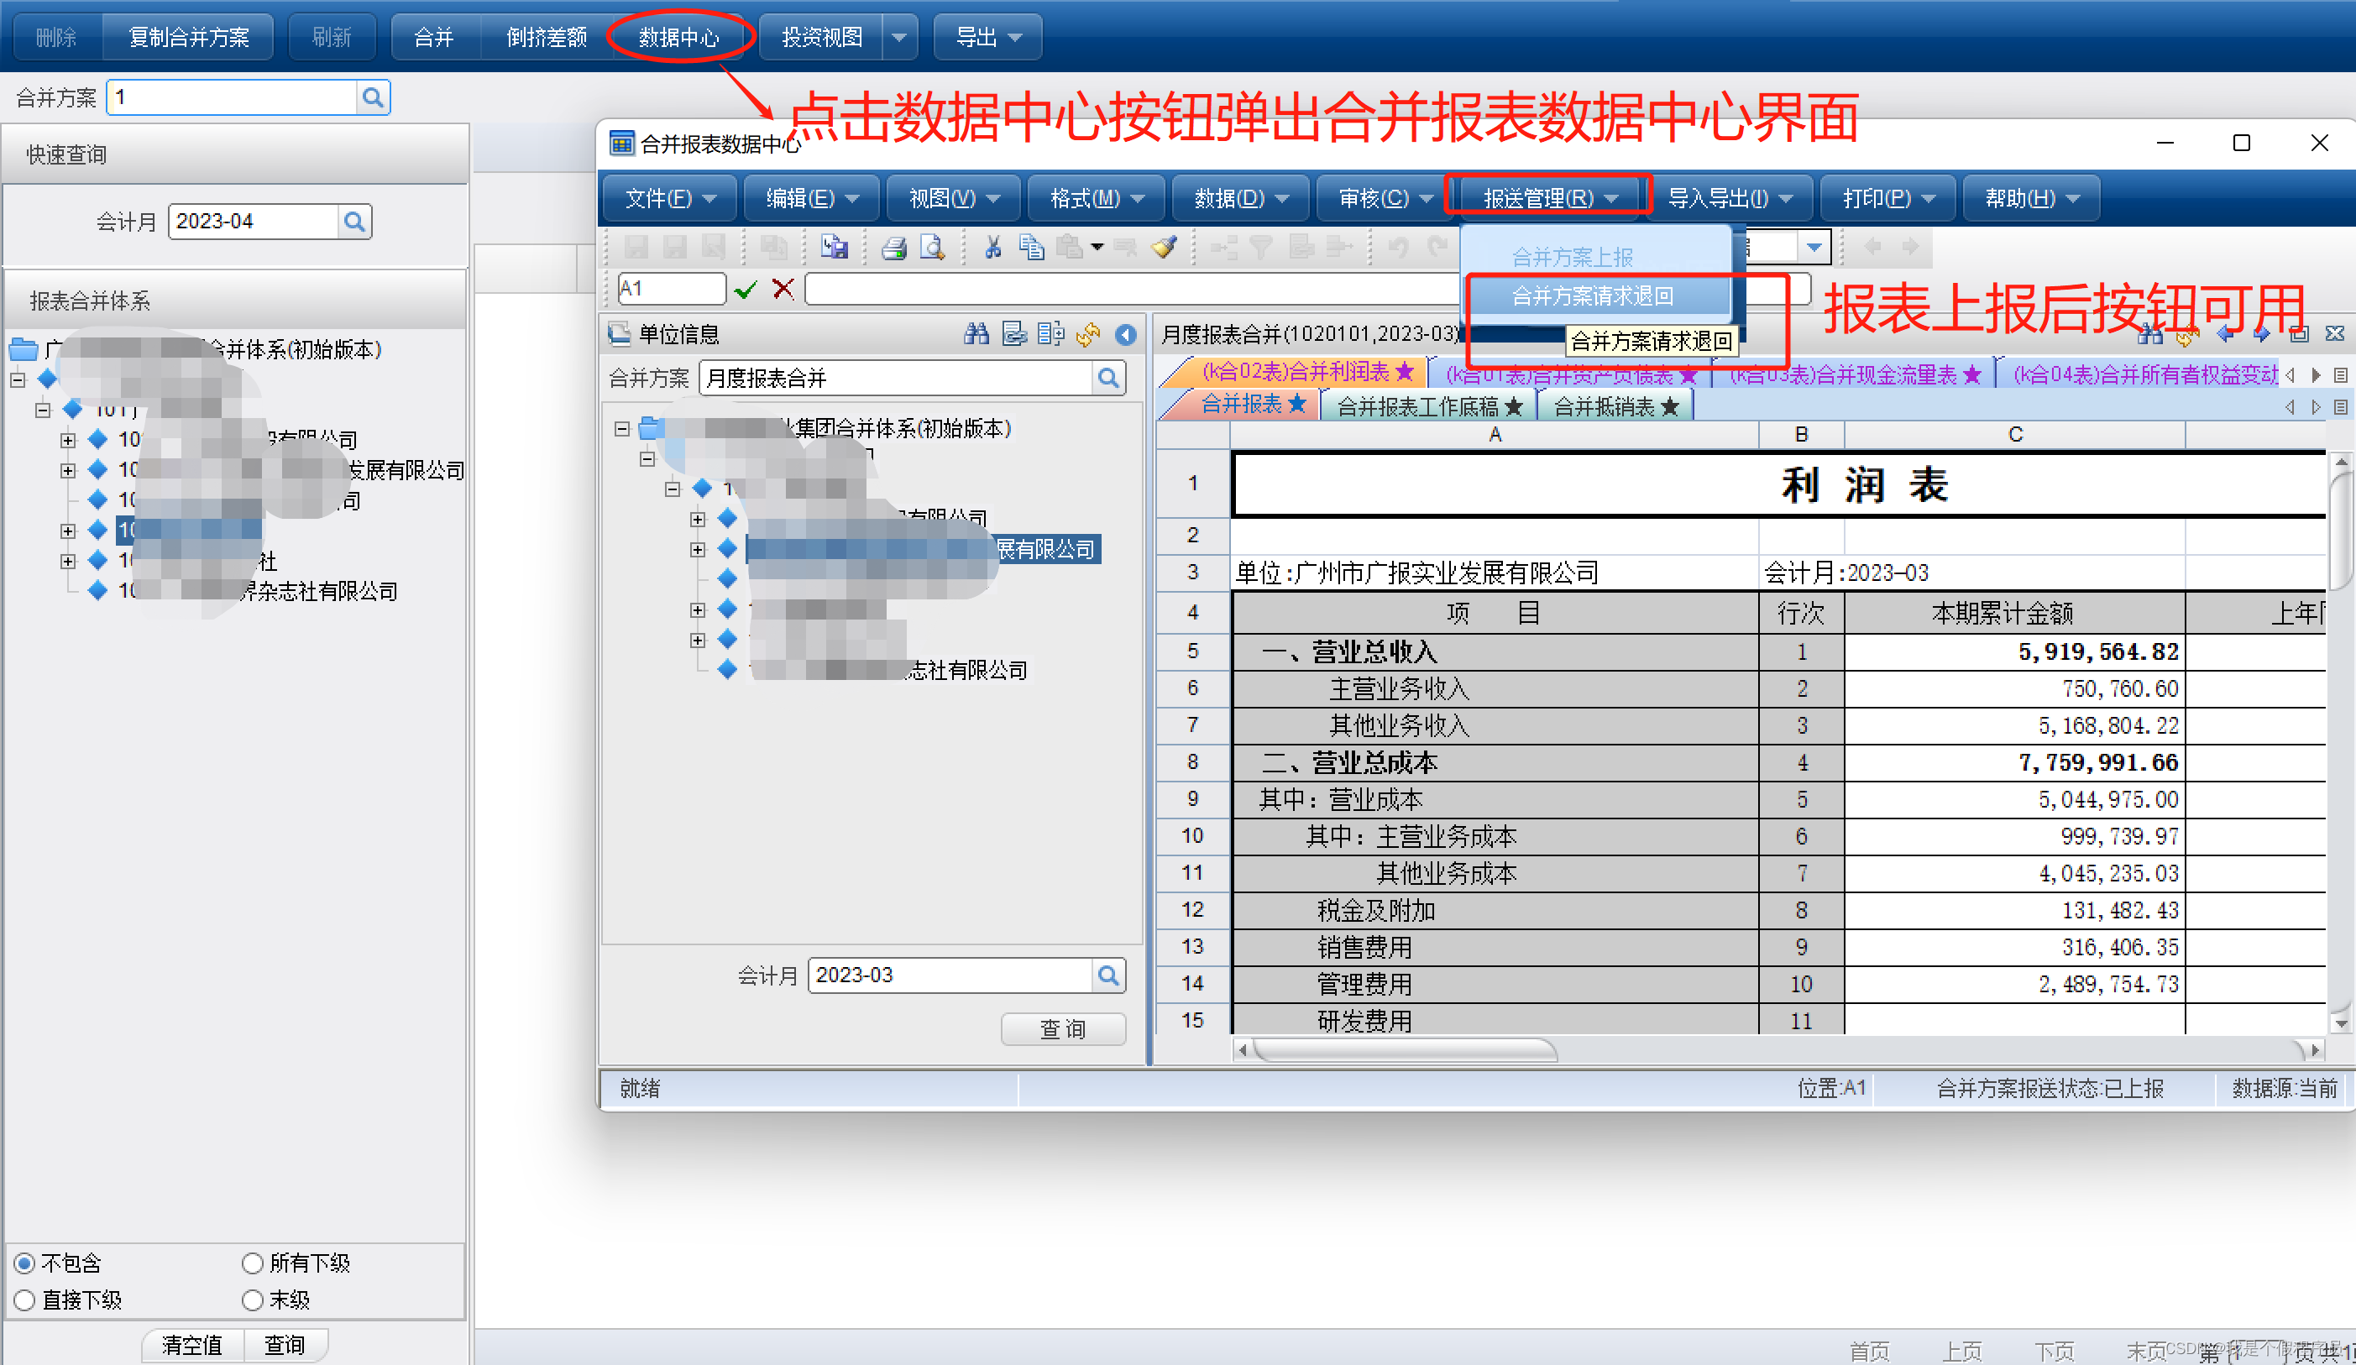Click the paste clipboard icon
This screenshot has width=2356, height=1365.
(x=1070, y=248)
